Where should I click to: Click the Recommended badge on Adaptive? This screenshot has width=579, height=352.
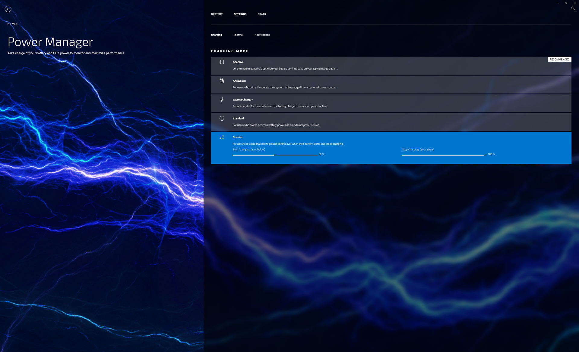(x=559, y=60)
